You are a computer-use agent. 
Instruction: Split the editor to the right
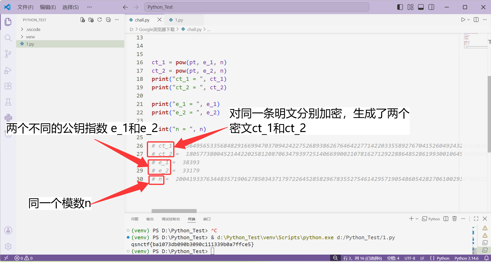[x=476, y=20]
